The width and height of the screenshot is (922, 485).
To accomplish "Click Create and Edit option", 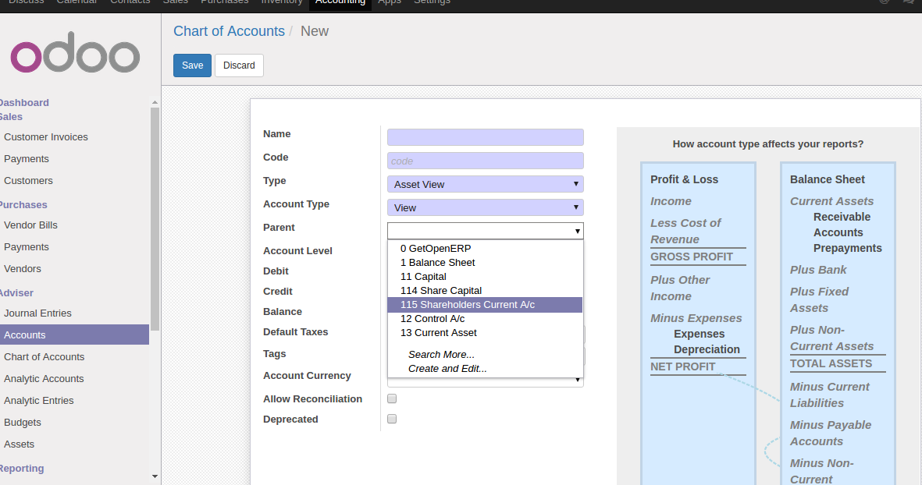I will (x=447, y=369).
